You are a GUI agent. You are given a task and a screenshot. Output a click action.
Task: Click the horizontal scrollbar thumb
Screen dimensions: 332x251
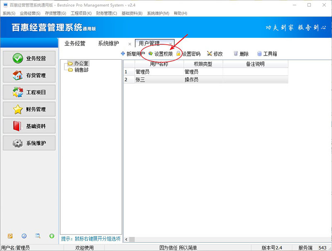point(132,239)
